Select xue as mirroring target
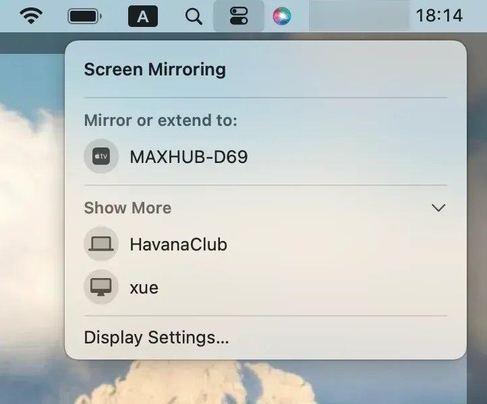The image size is (487, 404). 266,287
